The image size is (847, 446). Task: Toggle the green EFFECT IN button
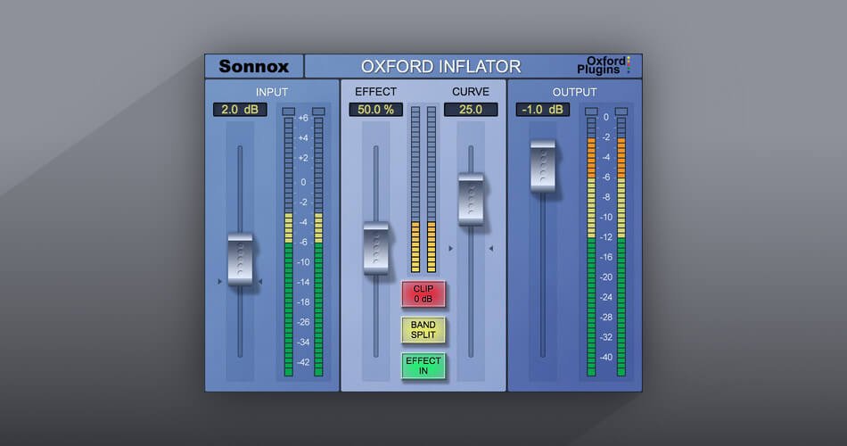[x=423, y=367]
